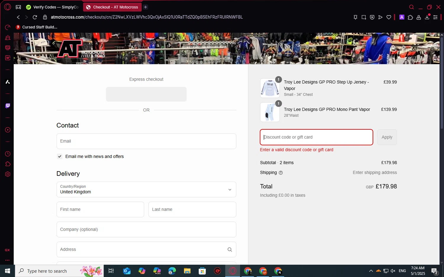Focus the Last name field
The height and width of the screenshot is (277, 444).
(192, 209)
